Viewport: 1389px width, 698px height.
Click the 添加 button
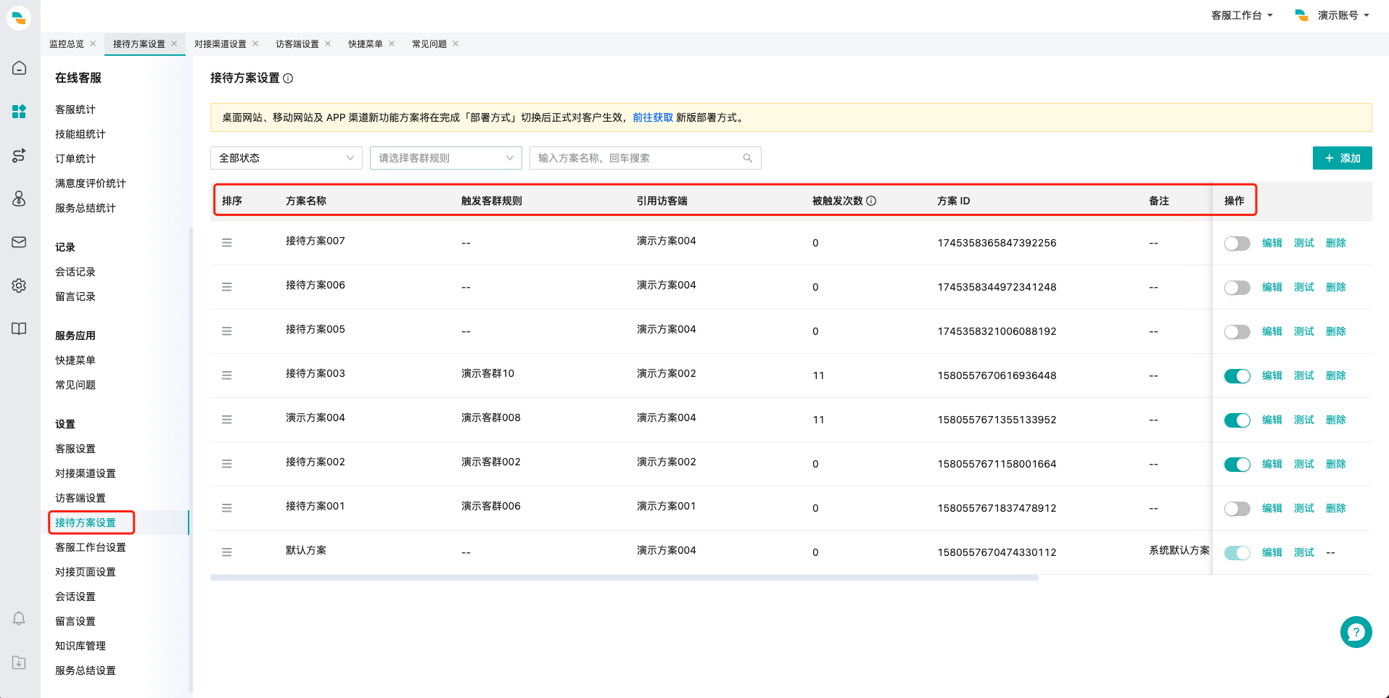(1342, 158)
